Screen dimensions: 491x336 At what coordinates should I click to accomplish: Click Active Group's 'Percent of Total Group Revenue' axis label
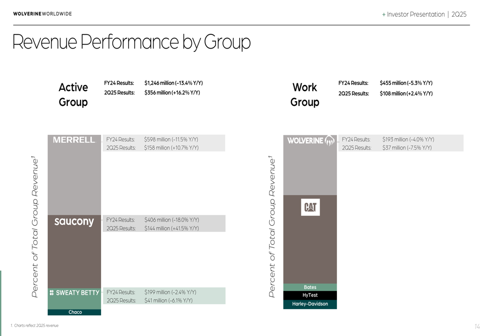click(35, 227)
